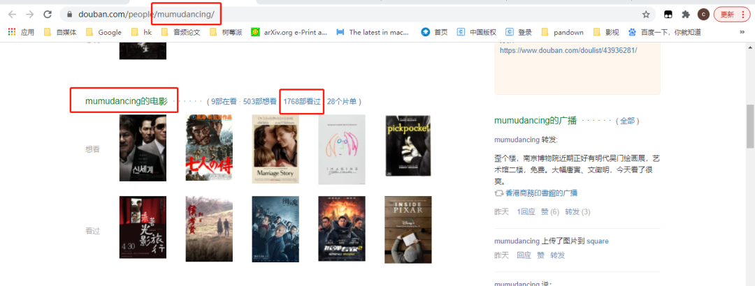Open the 1768部看过 link
This screenshot has width=755, height=286.
click(x=302, y=101)
